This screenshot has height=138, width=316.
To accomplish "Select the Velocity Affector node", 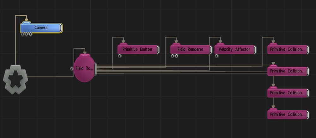I will (x=235, y=49).
